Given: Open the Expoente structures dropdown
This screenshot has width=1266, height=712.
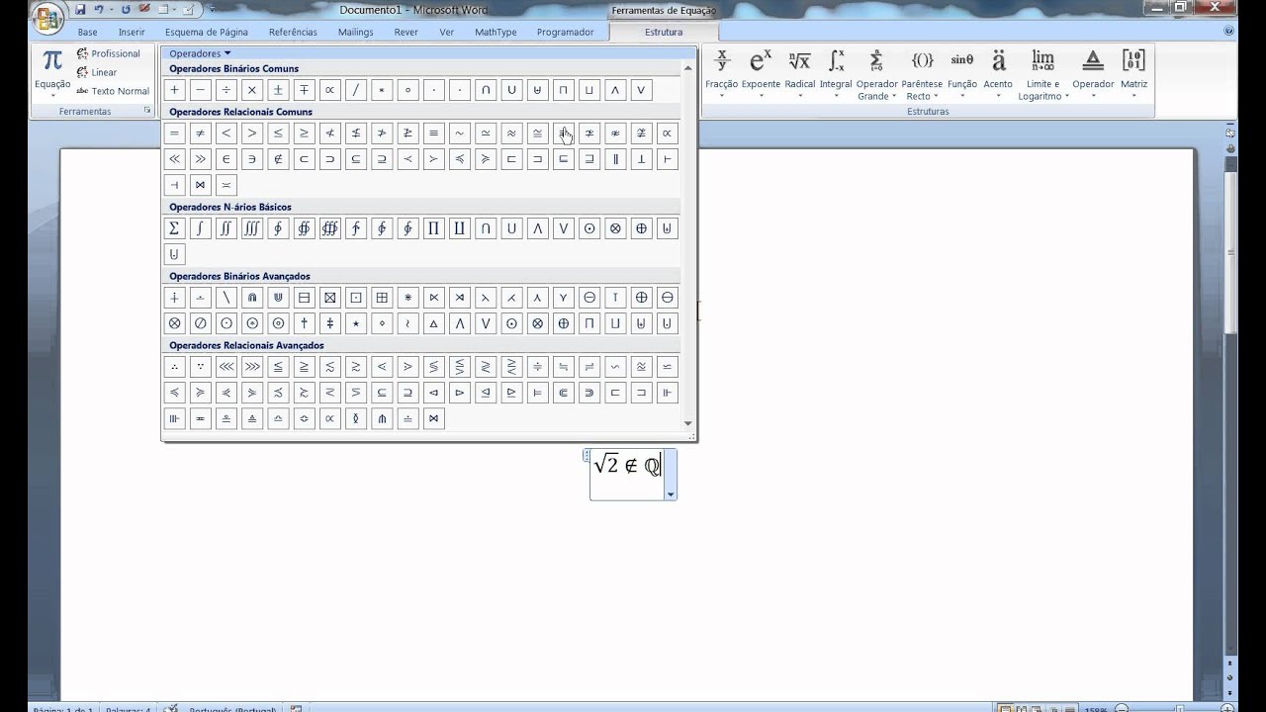Looking at the screenshot, I should tap(761, 73).
